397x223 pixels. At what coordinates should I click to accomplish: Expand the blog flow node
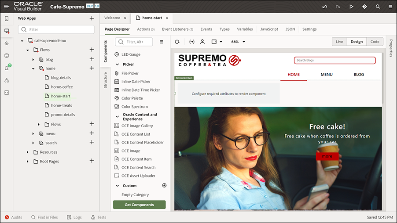coord(33,60)
